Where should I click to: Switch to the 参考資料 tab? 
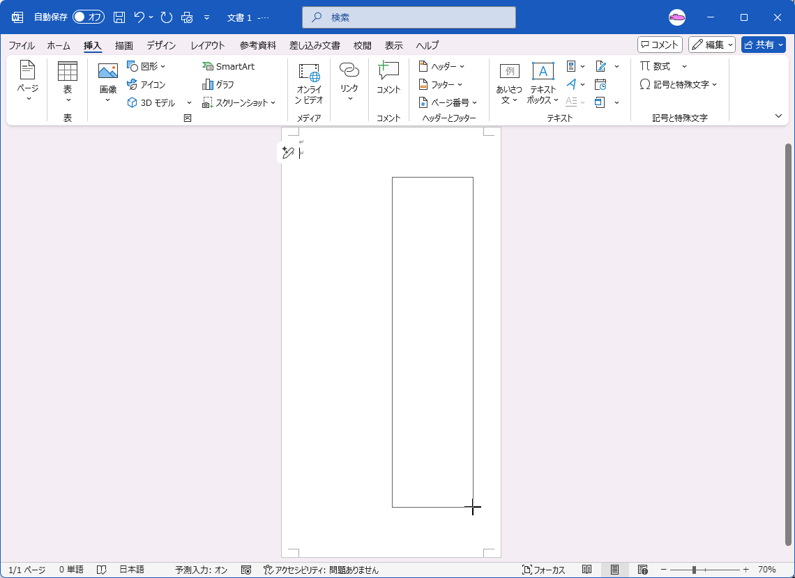(x=257, y=45)
